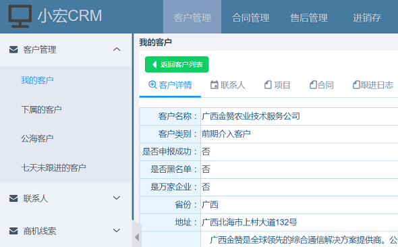Click the document icon on 合同 tab
This screenshot has width=398, height=247.
(x=313, y=84)
